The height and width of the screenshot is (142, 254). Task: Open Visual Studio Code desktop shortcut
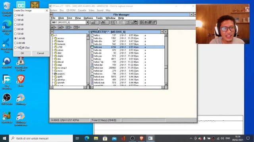point(7,45)
